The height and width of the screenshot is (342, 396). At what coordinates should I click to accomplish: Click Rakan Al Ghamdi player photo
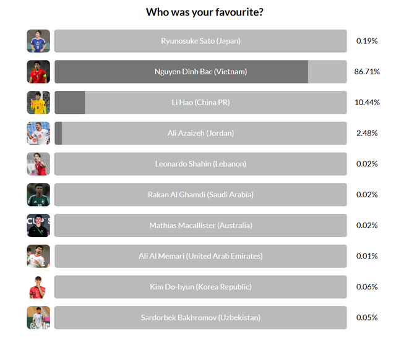[x=38, y=194]
